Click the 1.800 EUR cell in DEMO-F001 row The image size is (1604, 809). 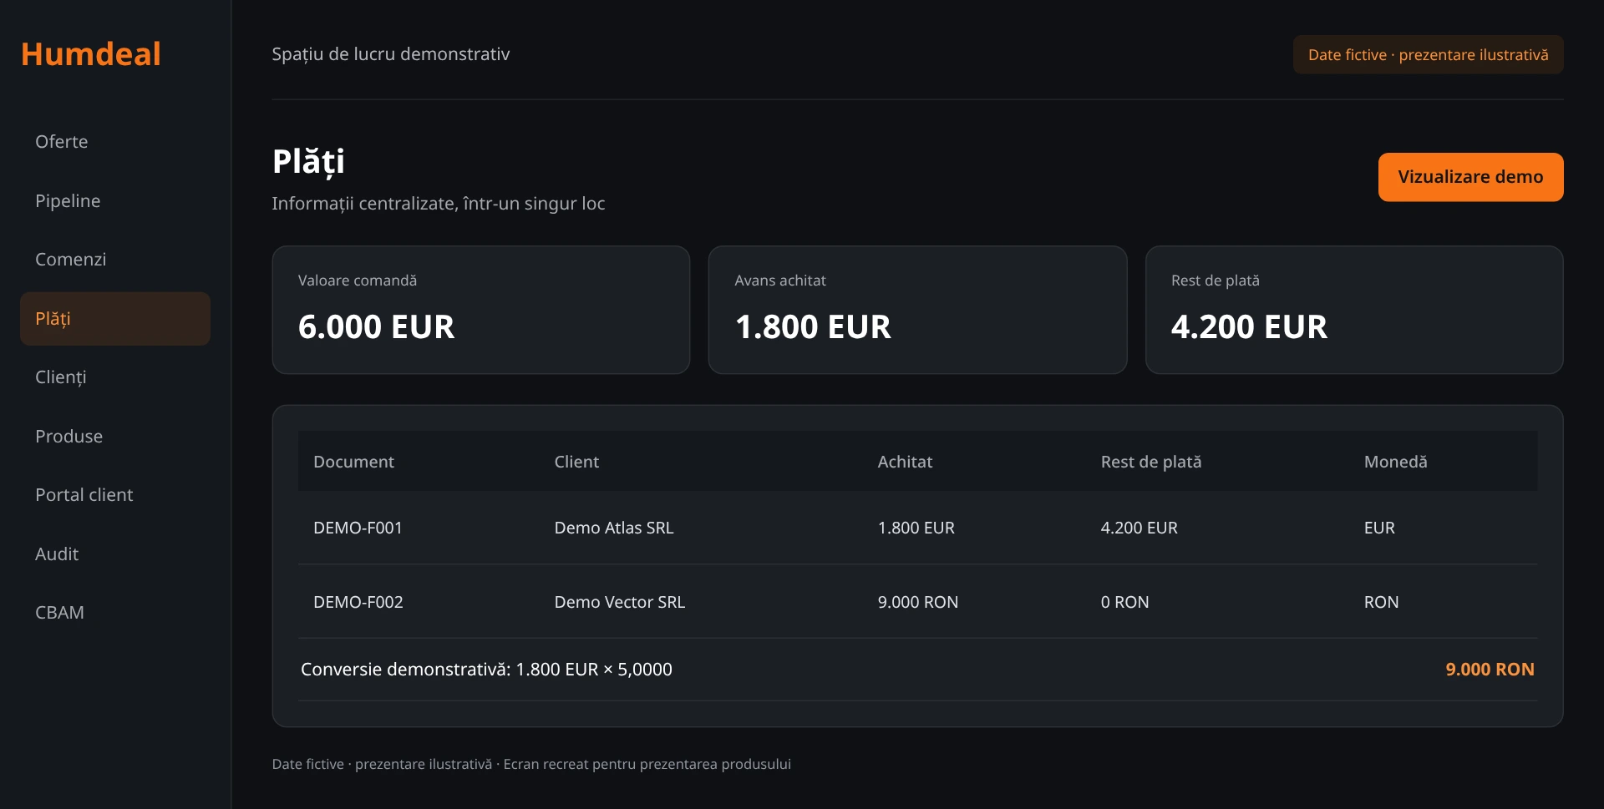coord(916,528)
